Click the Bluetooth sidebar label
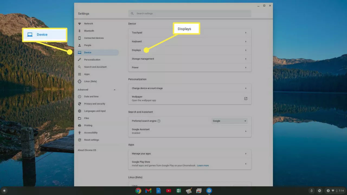The image size is (347, 195). tap(89, 31)
